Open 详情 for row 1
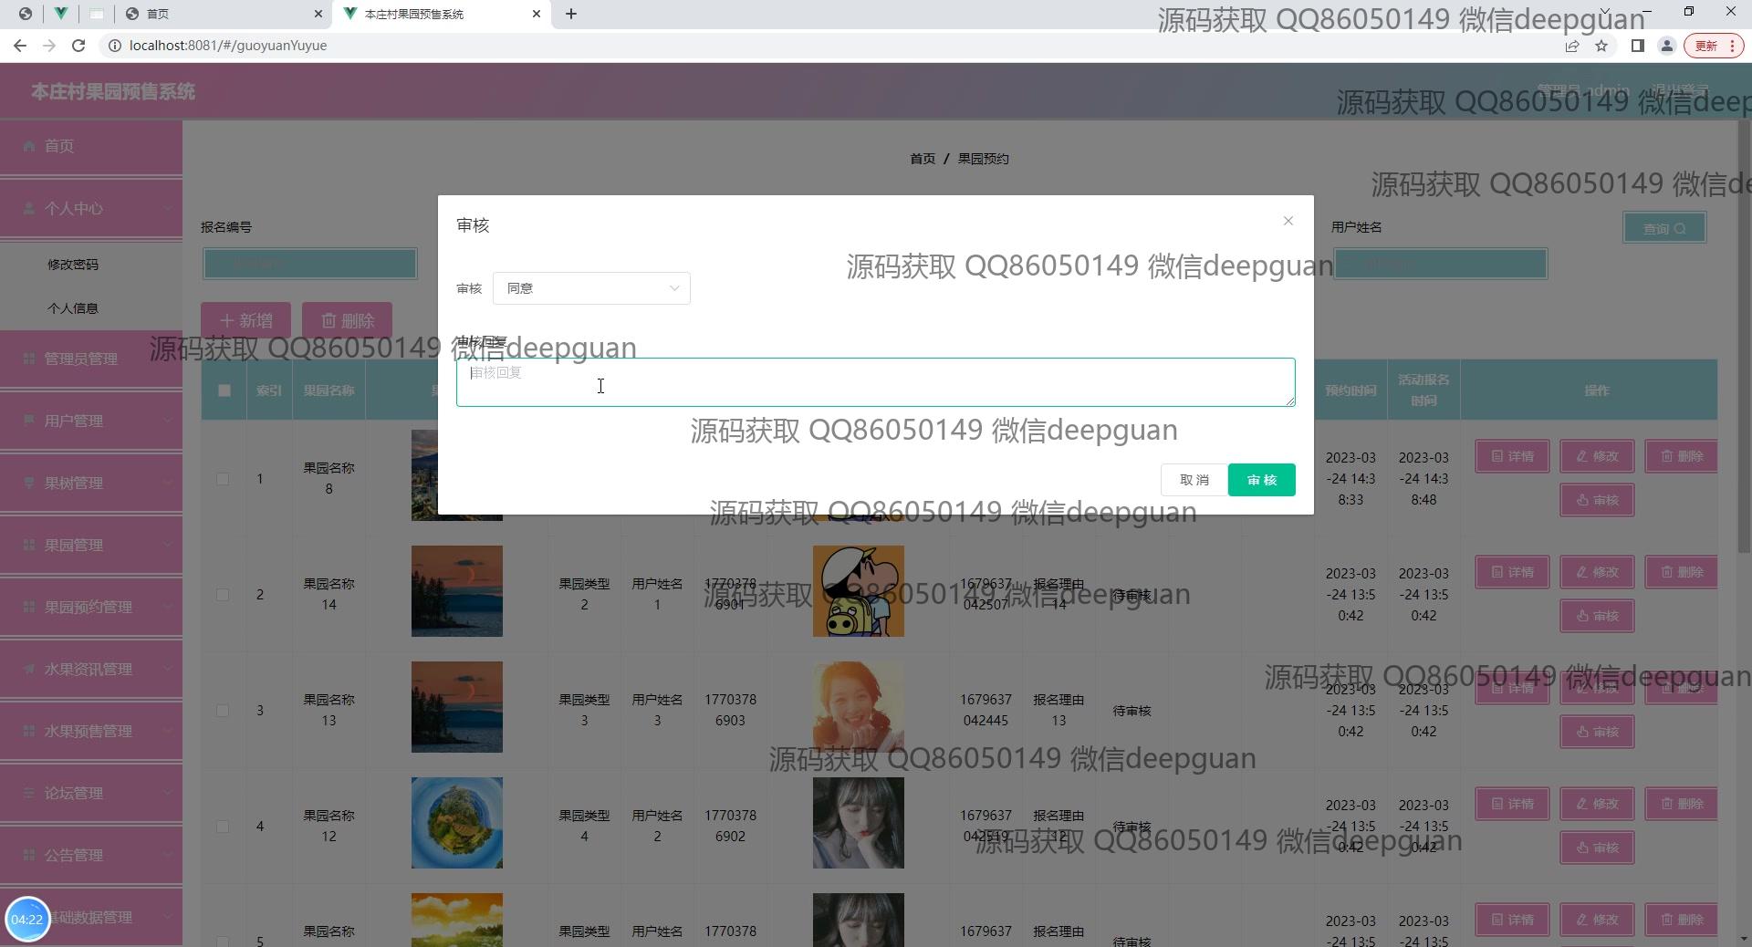 (x=1512, y=456)
